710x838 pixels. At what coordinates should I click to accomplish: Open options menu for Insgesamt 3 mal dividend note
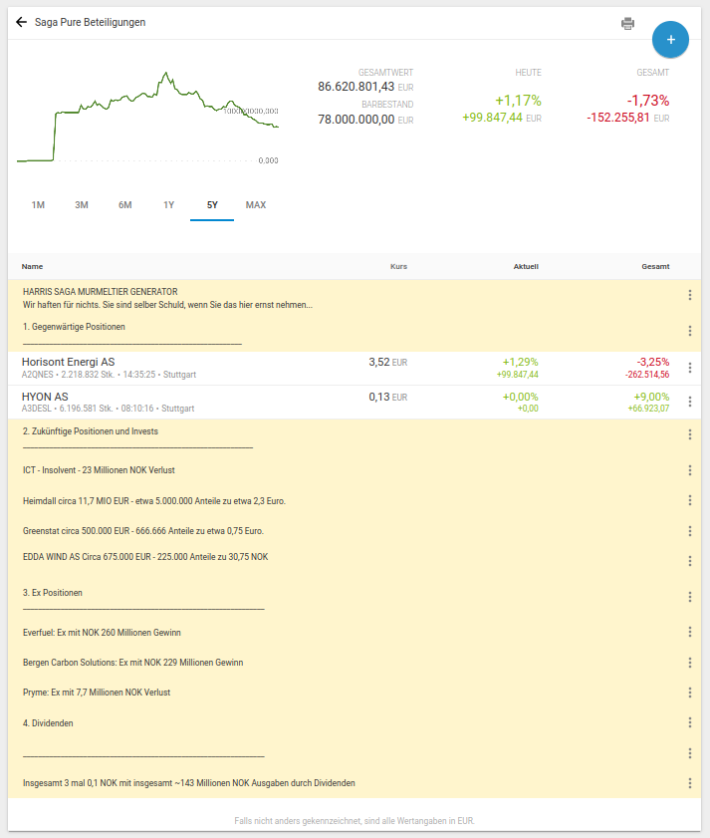(x=690, y=783)
